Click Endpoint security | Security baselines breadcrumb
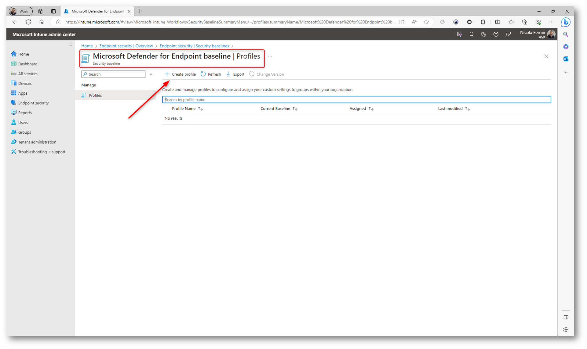Viewport: 587px width, 349px height. click(x=194, y=46)
